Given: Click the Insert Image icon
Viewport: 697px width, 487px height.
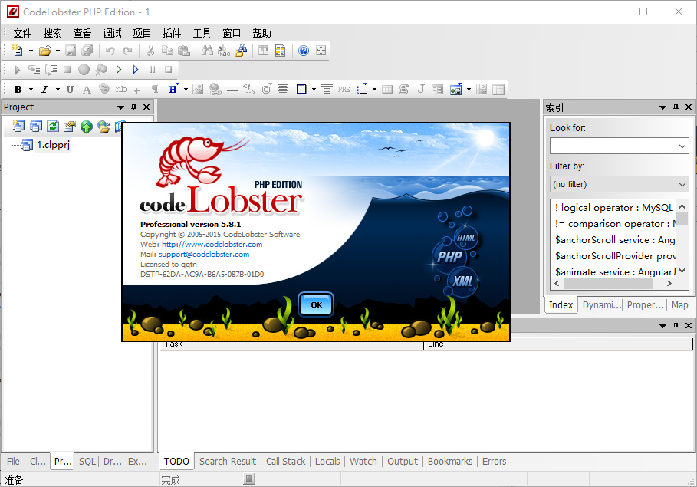Looking at the screenshot, I should [x=198, y=90].
